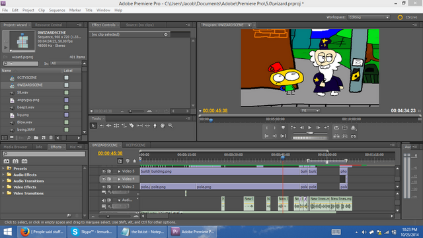Click the Extract button

tap(345, 136)
